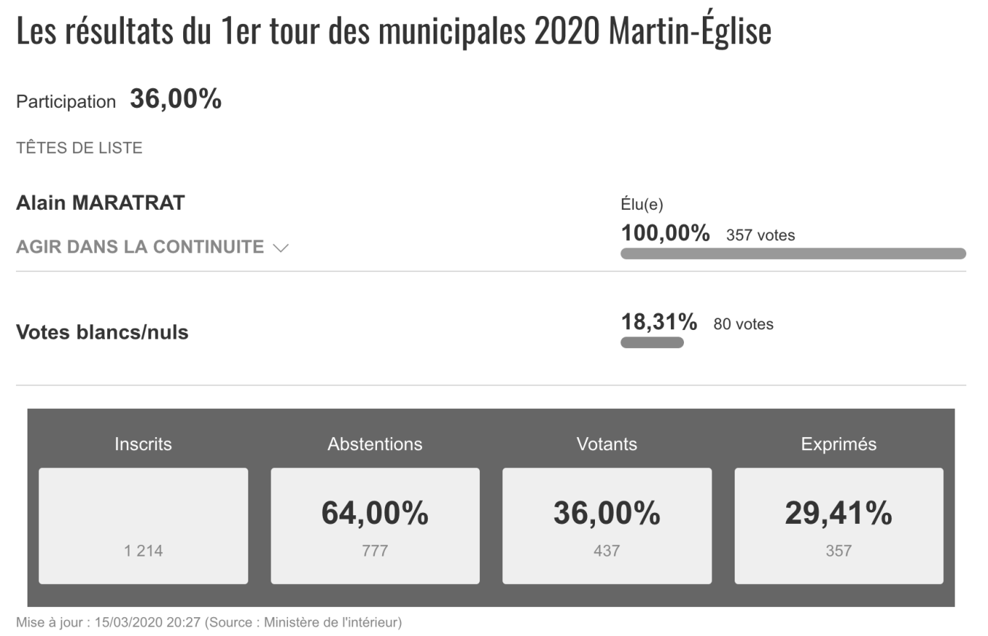
Task: Click the TÊTES DE LISTE section label
Action: pos(79,148)
